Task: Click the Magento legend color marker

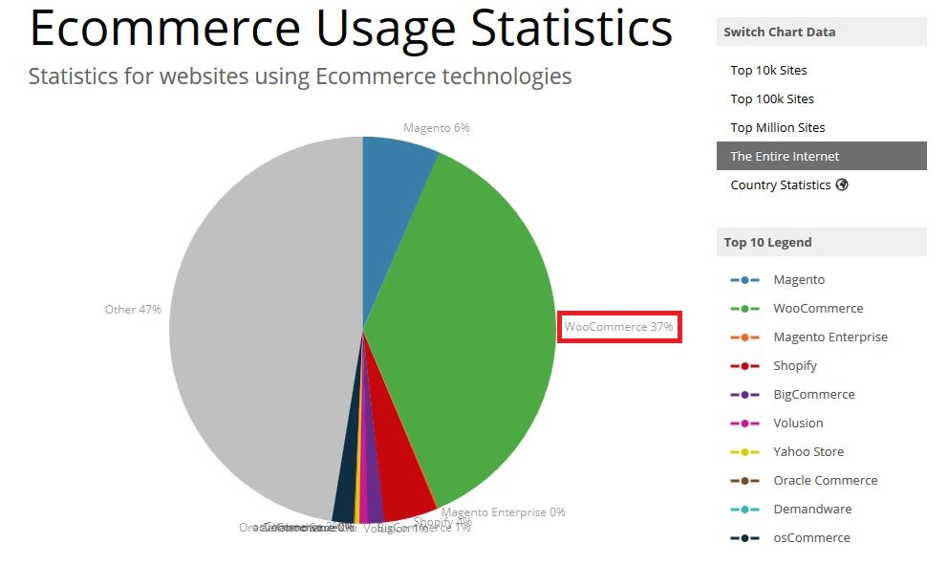Action: (744, 280)
